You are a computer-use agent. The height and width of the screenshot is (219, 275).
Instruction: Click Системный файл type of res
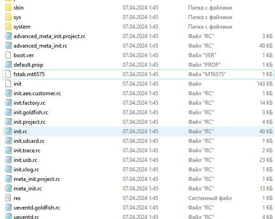[210, 198]
